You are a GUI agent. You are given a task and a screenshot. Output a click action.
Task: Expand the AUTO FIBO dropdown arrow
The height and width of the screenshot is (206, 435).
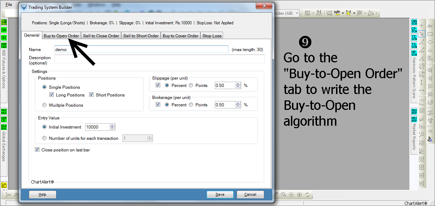pyautogui.click(x=312, y=13)
